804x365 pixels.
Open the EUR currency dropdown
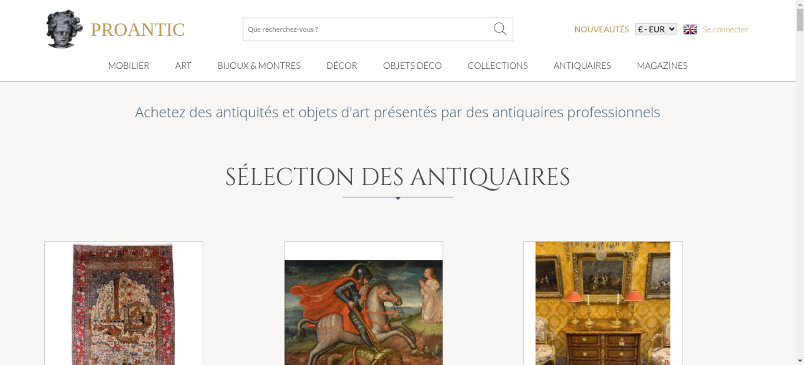(x=656, y=29)
